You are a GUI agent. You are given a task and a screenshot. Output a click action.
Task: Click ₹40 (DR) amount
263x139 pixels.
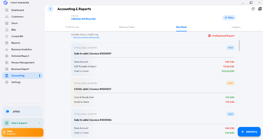(x=230, y=133)
